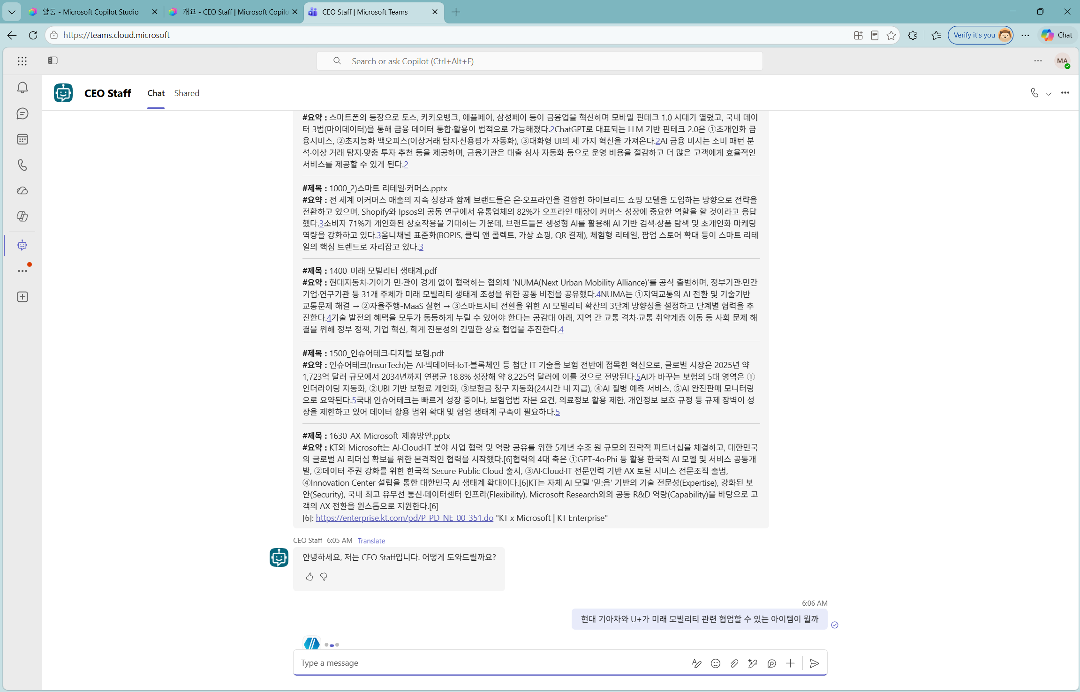1080x692 pixels.
Task: Add page to favorites with star icon
Action: coord(891,35)
